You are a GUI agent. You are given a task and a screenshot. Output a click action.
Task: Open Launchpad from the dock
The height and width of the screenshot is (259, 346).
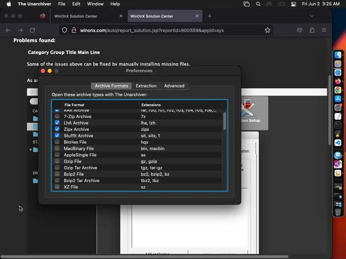338,64
